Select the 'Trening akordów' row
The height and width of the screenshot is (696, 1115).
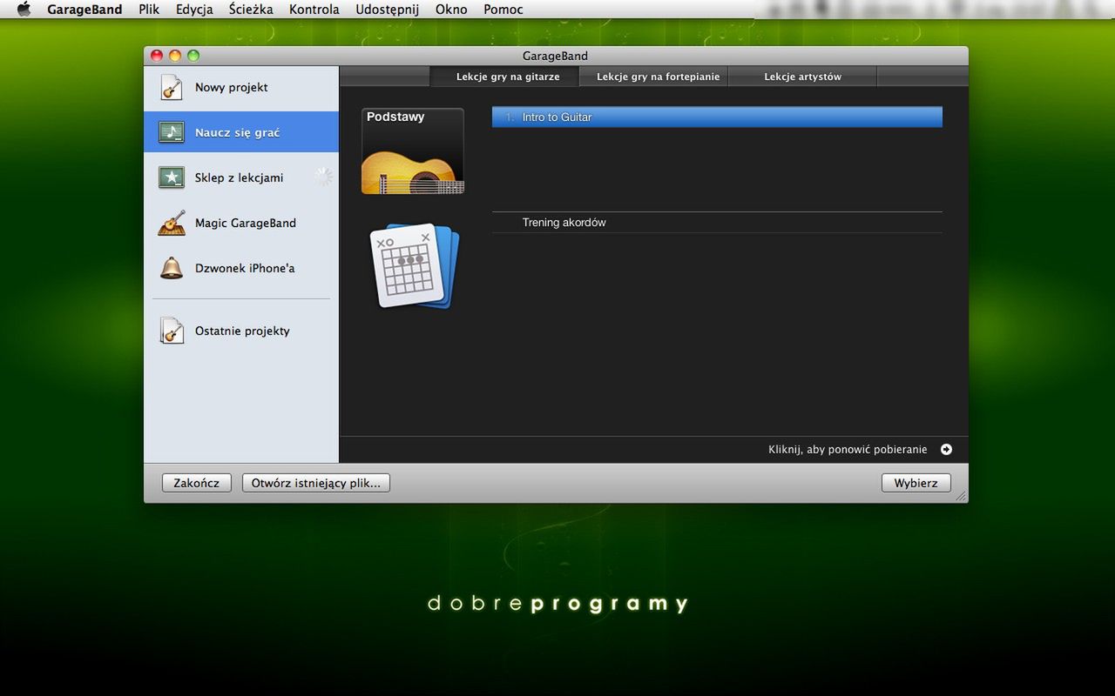pyautogui.click(x=717, y=223)
